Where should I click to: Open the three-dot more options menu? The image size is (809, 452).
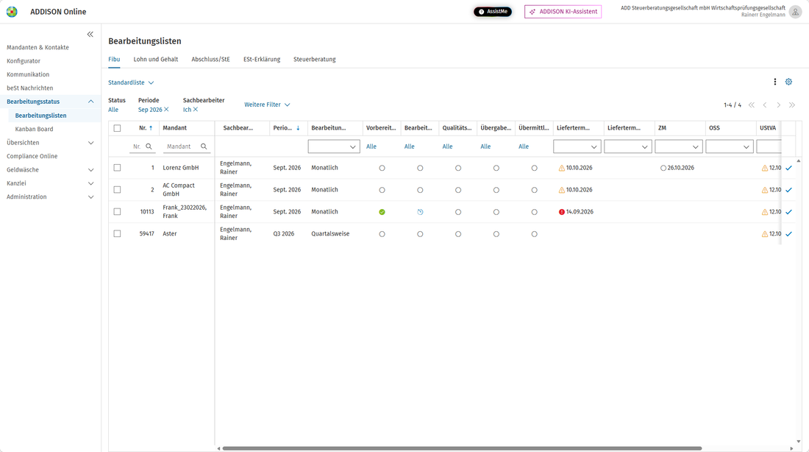(x=774, y=82)
